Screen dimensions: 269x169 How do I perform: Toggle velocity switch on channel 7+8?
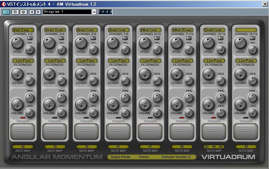(x=125, y=38)
